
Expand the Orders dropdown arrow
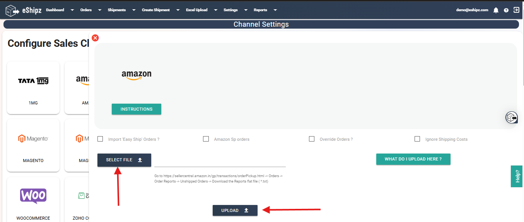coord(99,10)
